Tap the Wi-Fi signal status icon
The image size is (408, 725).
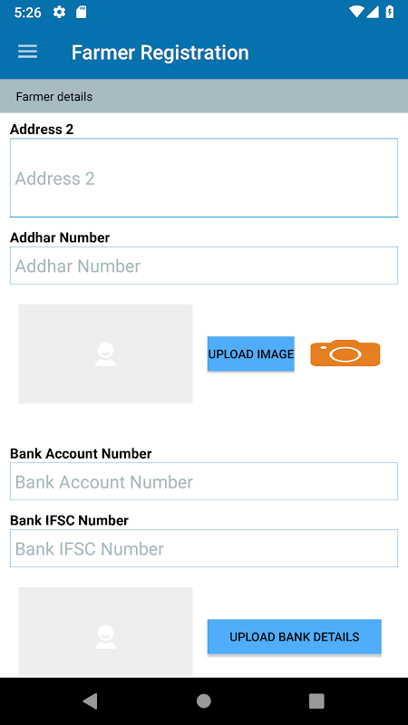[356, 13]
